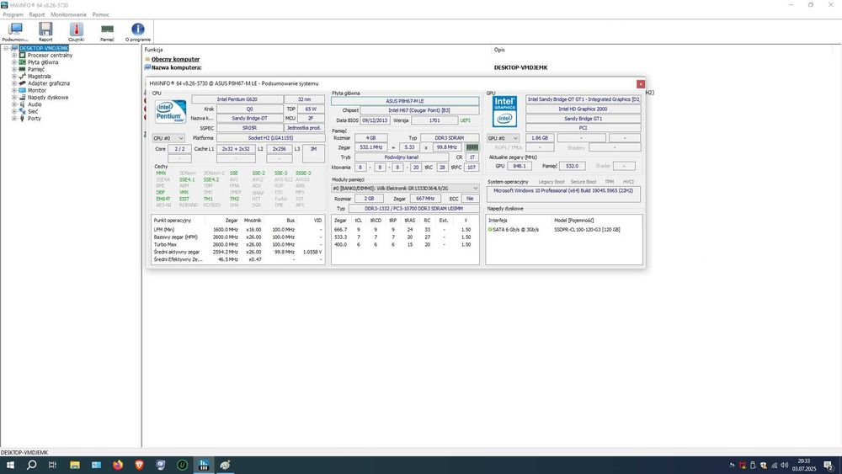Open the Monitorowanie menu
This screenshot has width=842, height=474.
(x=68, y=14)
